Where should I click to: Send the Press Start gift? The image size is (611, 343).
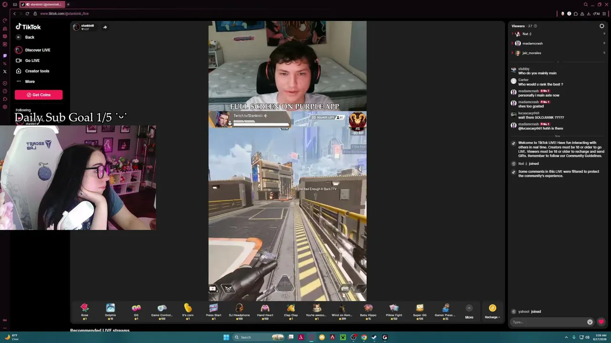[213, 311]
